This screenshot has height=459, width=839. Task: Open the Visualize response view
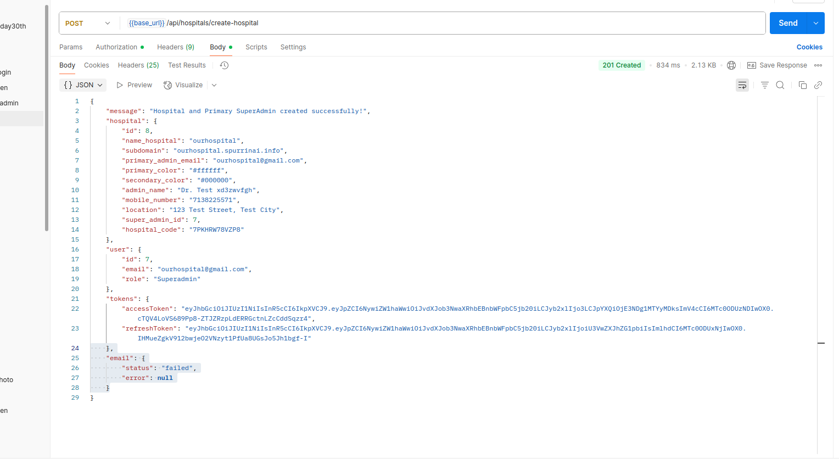[183, 85]
